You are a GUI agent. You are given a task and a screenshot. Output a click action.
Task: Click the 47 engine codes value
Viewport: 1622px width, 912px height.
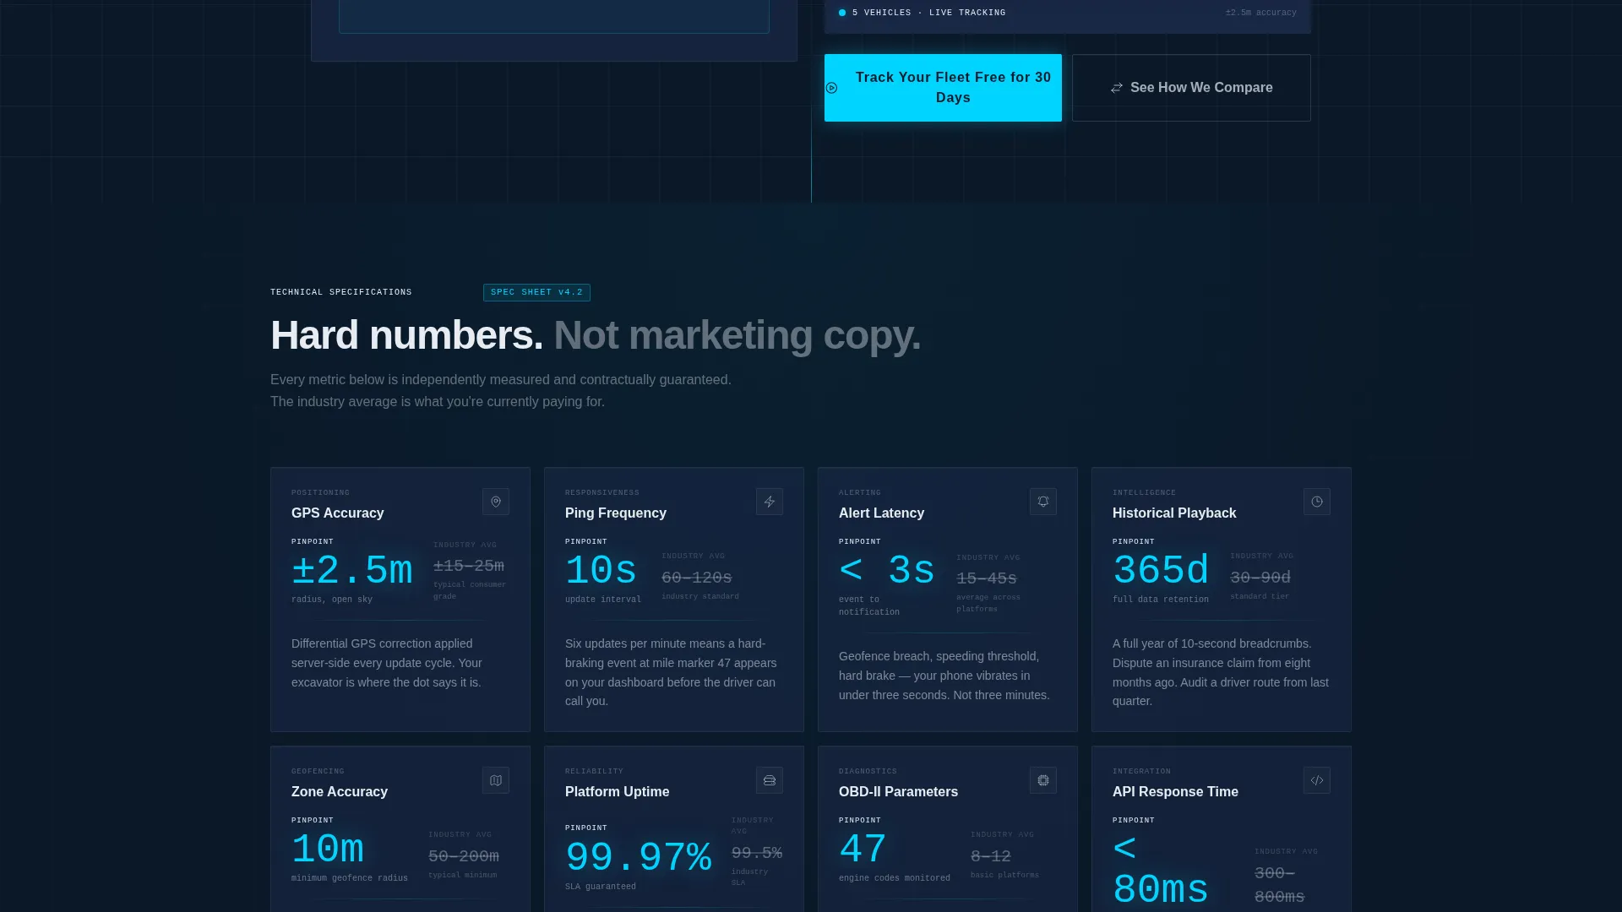point(863,850)
